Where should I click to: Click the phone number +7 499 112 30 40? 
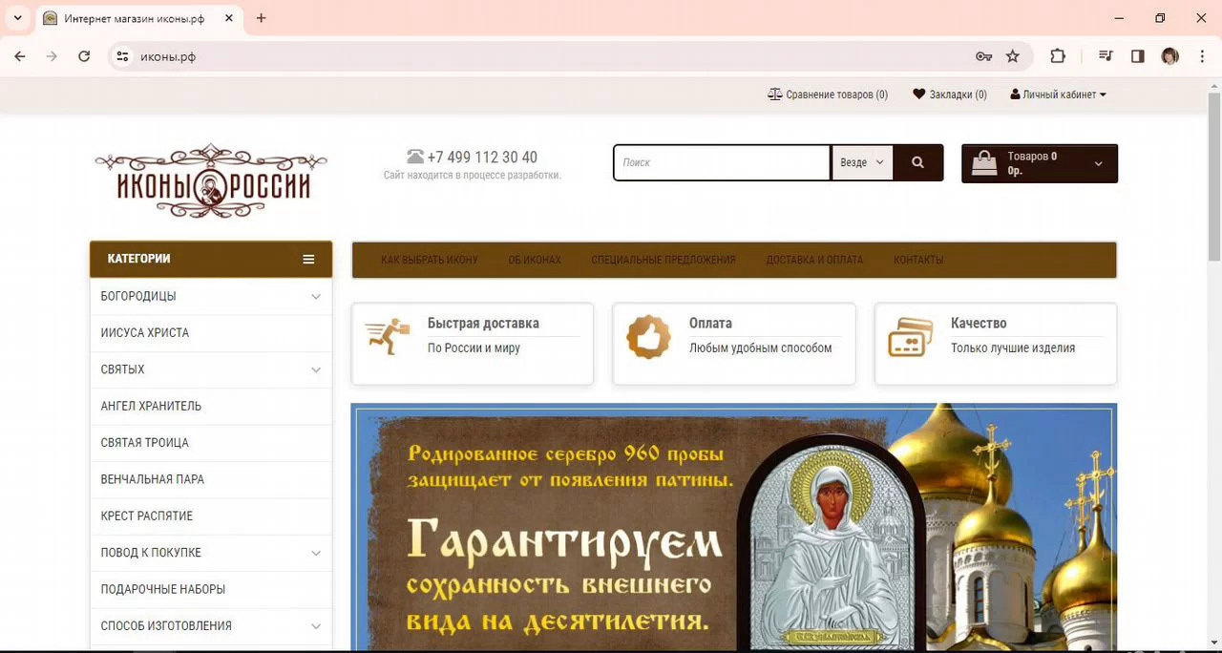tap(482, 158)
